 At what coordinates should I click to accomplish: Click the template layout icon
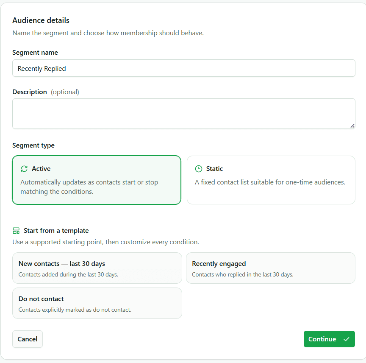click(x=16, y=231)
